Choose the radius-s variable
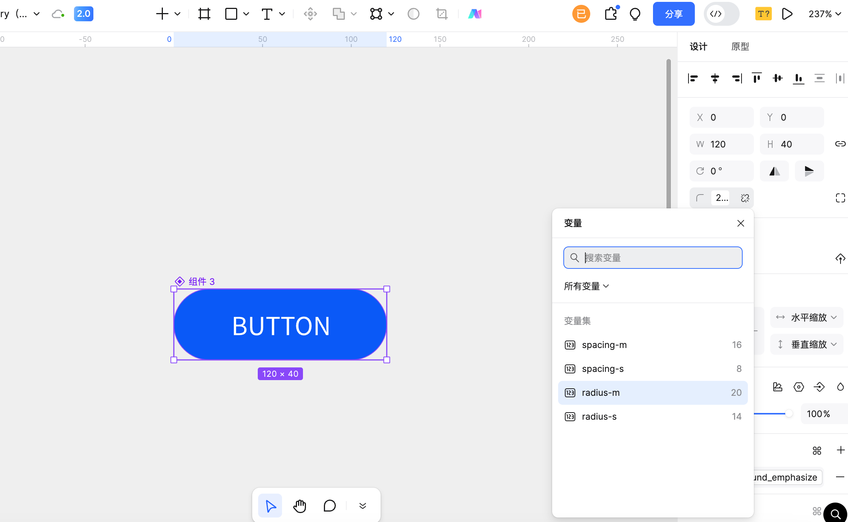 coord(653,416)
